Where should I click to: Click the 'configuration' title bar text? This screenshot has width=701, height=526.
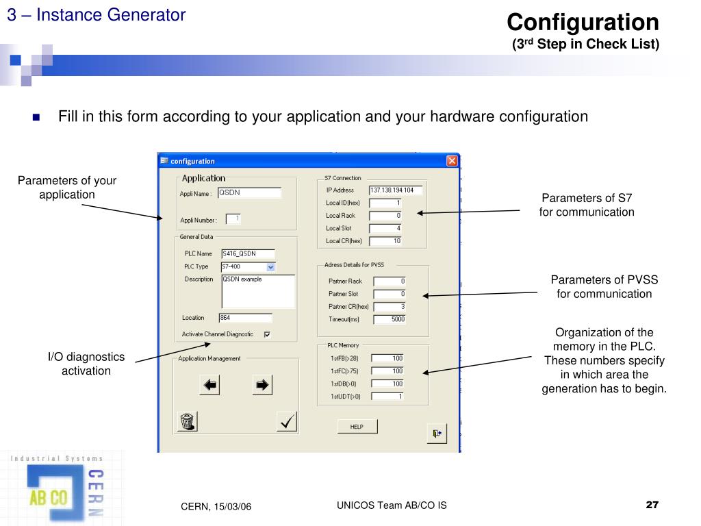192,161
